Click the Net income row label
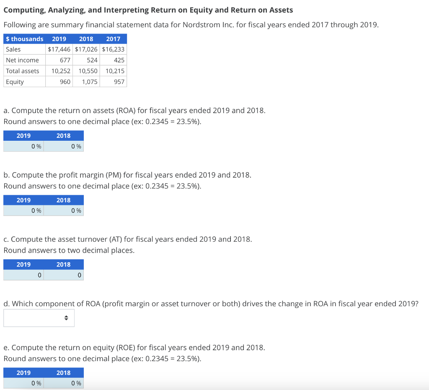The width and height of the screenshot is (429, 390). point(19,60)
